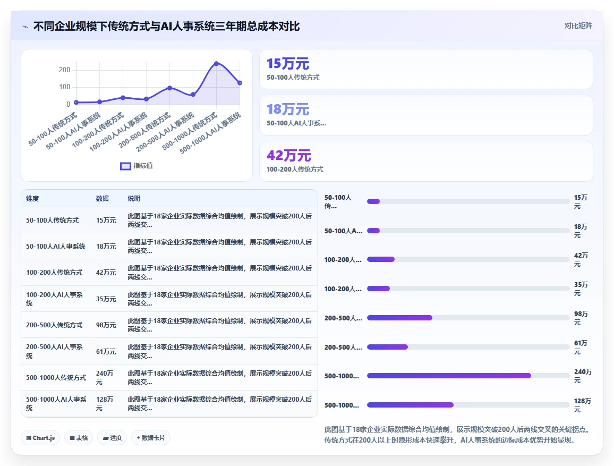614x466 pixels.
Task: Click the 240万元 progress bar
Action: [468, 376]
